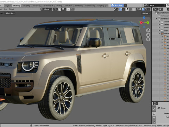
Task: Click the blue Auto Save button
Action: 117,5
